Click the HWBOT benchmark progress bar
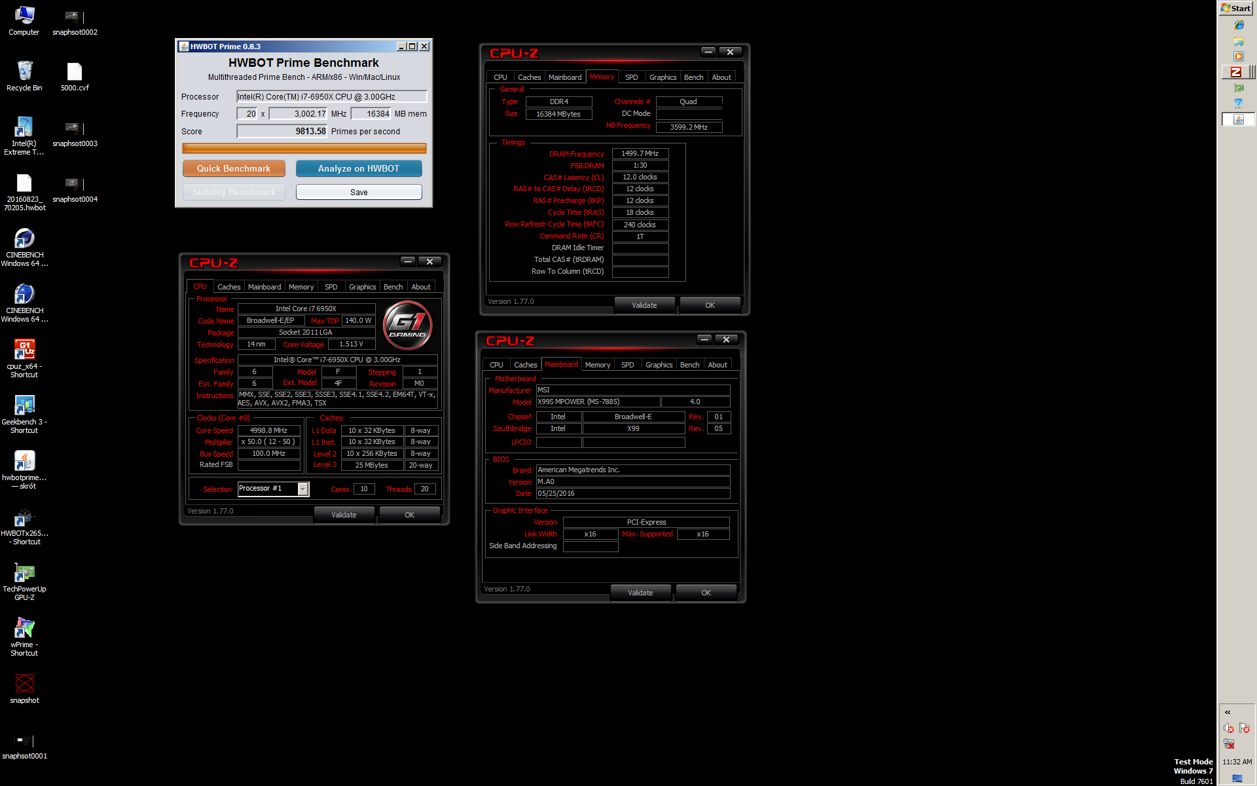Screen dimensions: 1257x786 [x=304, y=149]
